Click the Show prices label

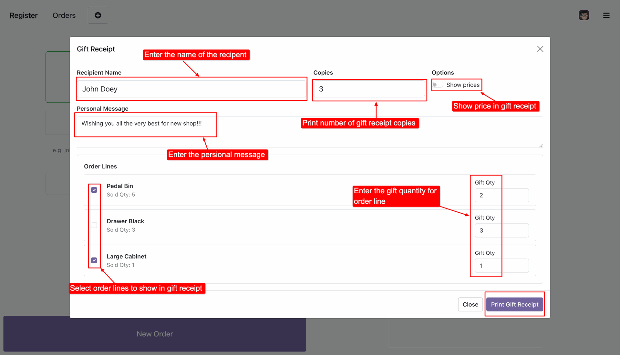463,85
